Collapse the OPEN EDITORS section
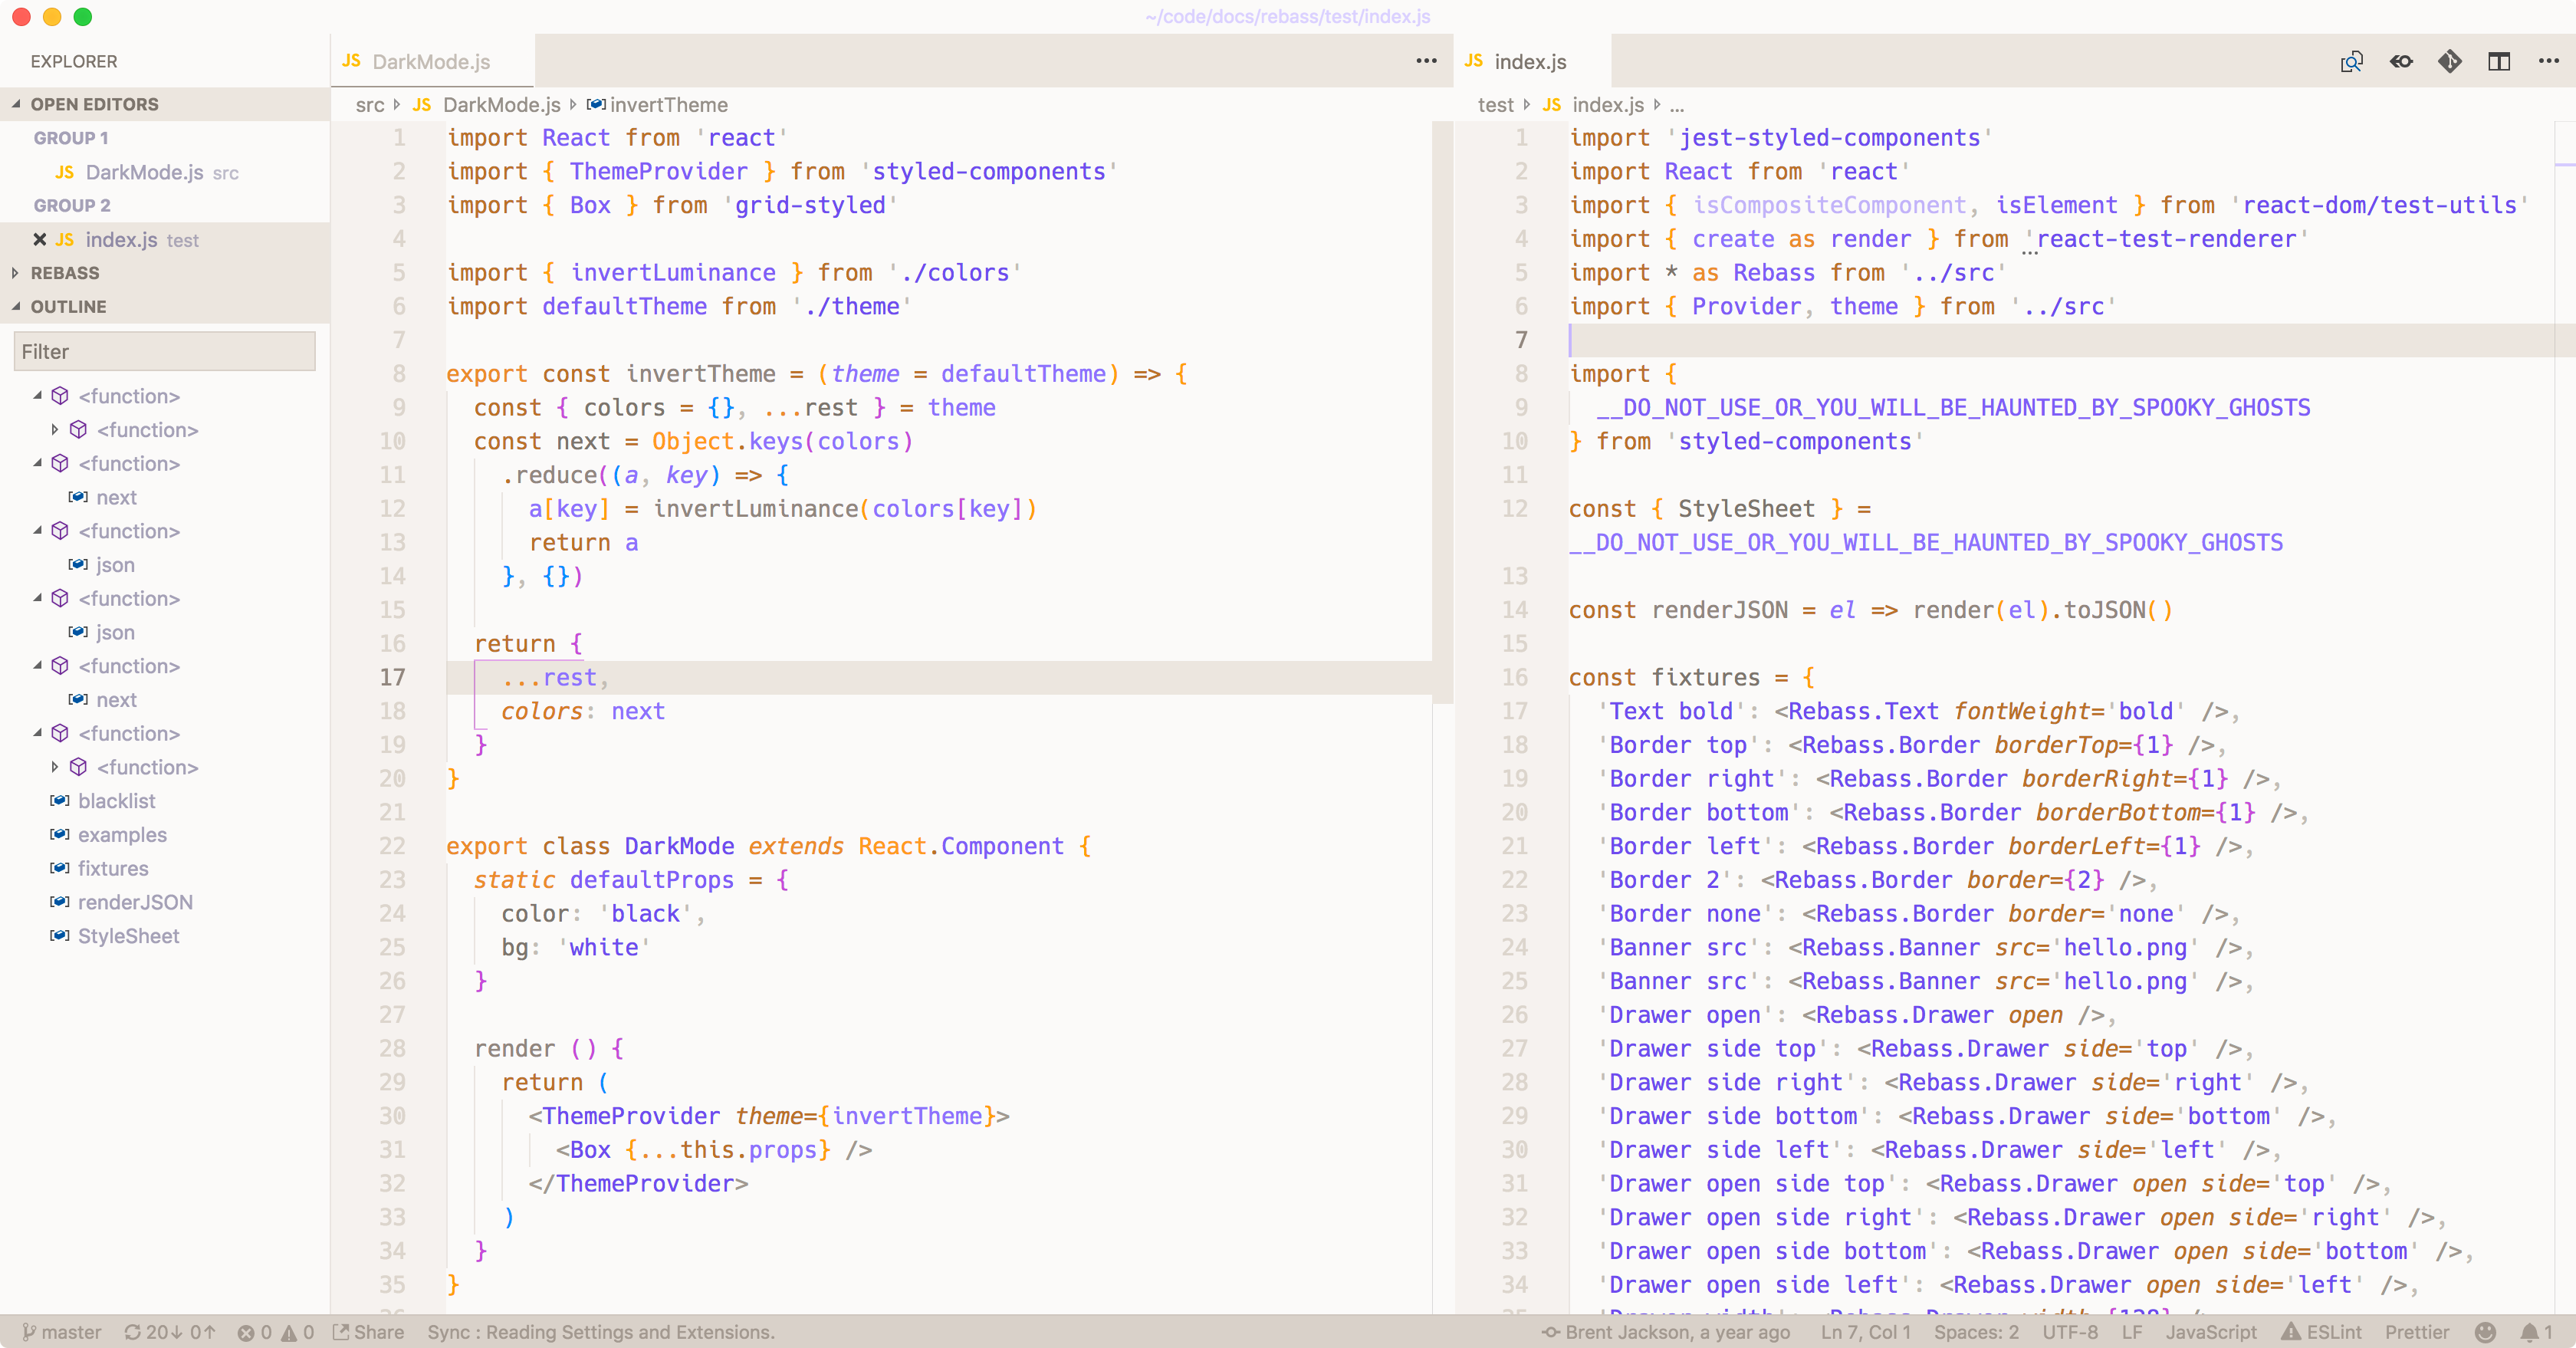This screenshot has height=1348, width=2576. tap(165, 104)
